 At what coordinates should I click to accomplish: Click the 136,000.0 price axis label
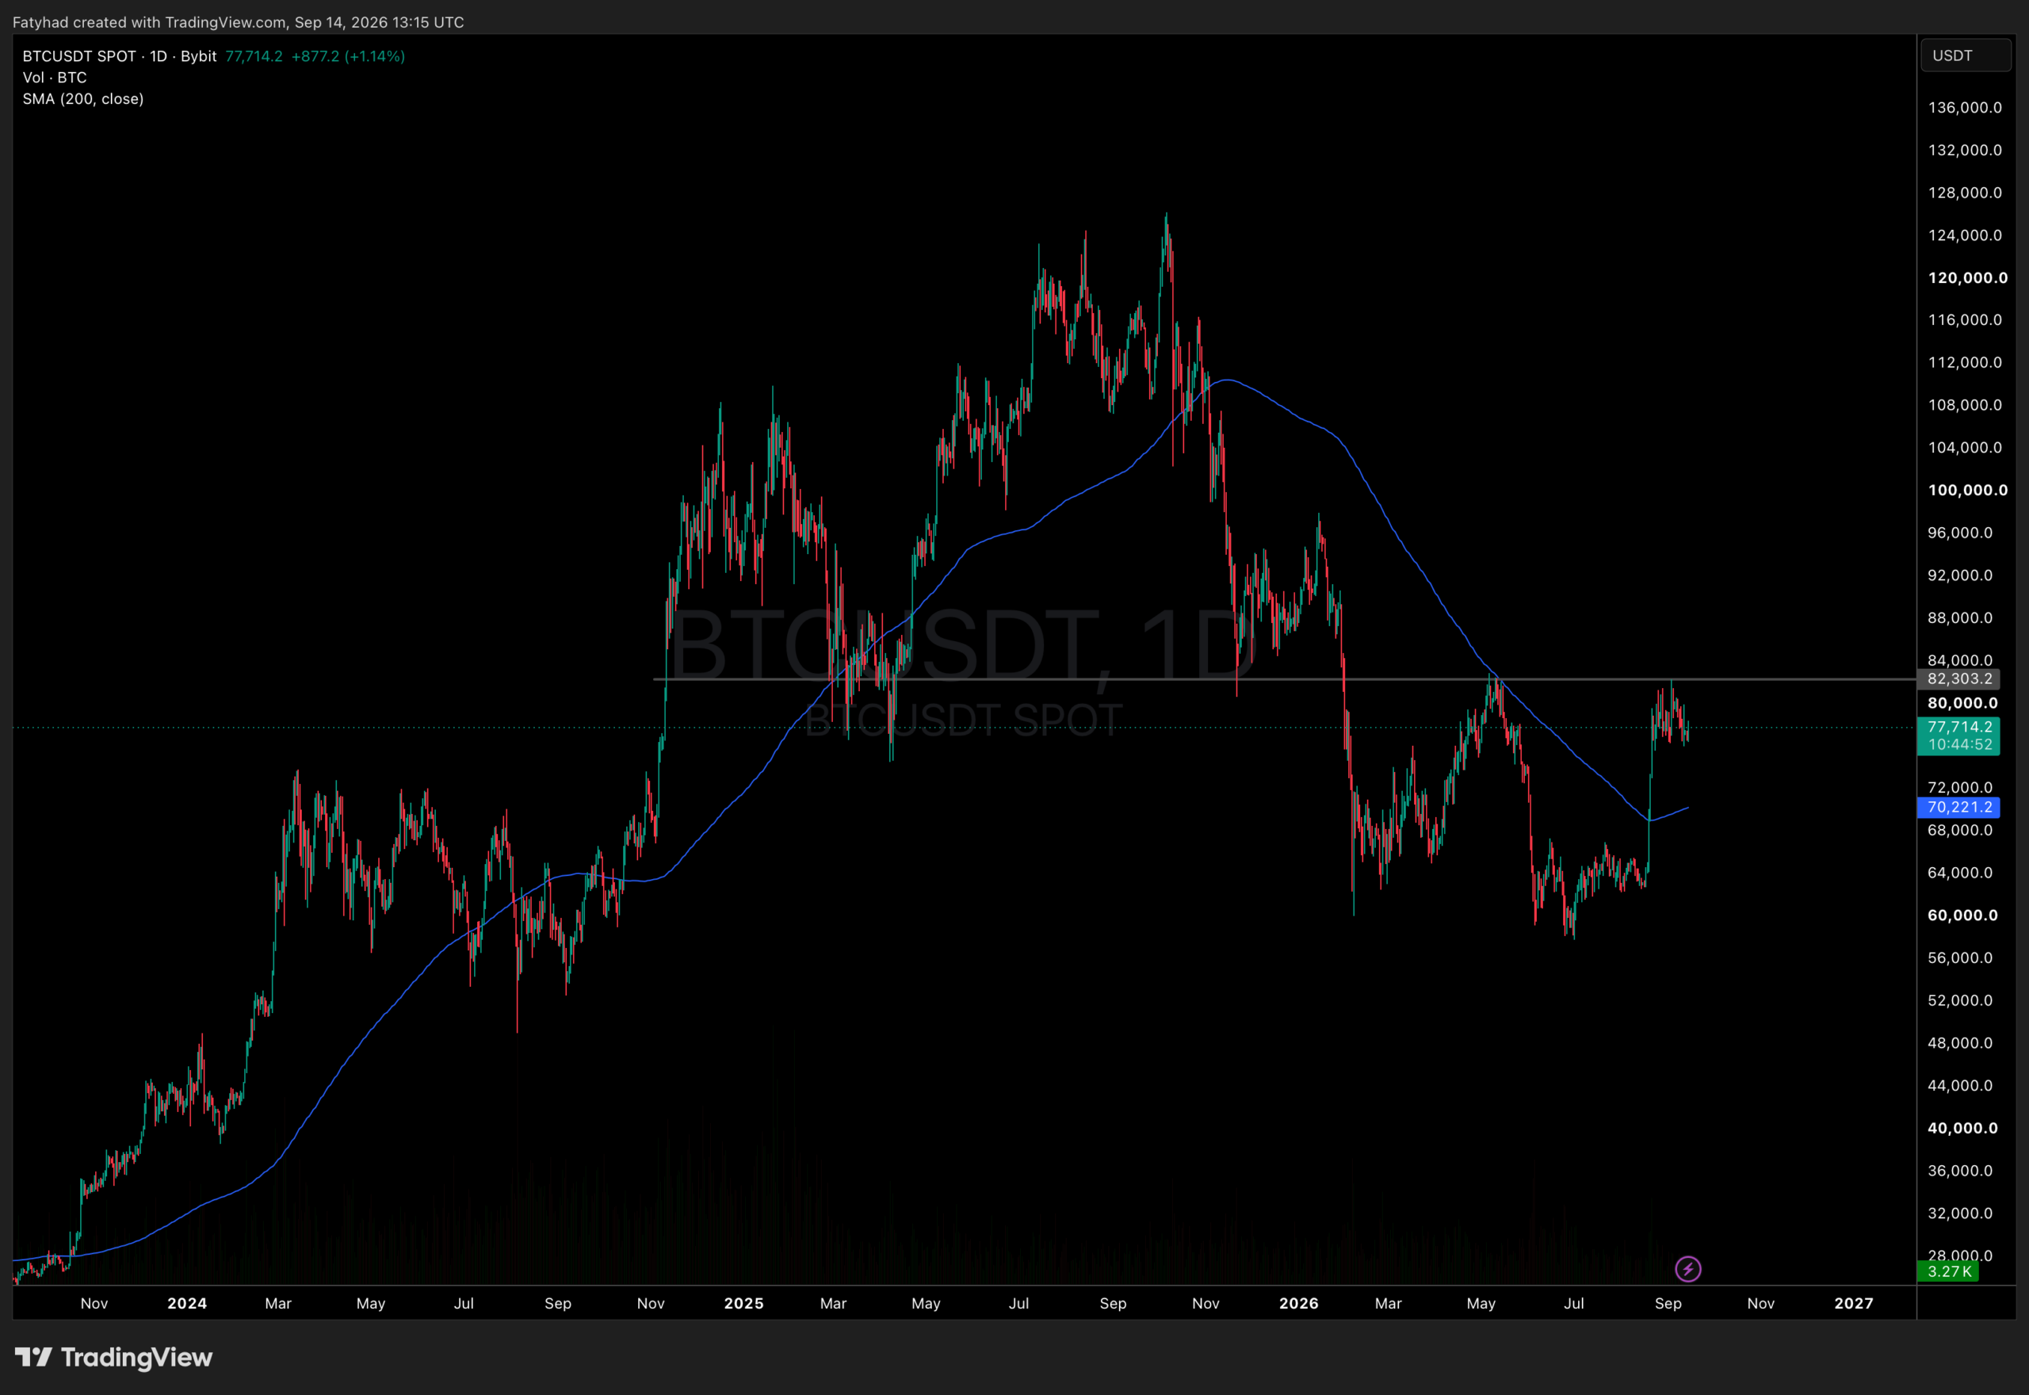click(x=1966, y=108)
